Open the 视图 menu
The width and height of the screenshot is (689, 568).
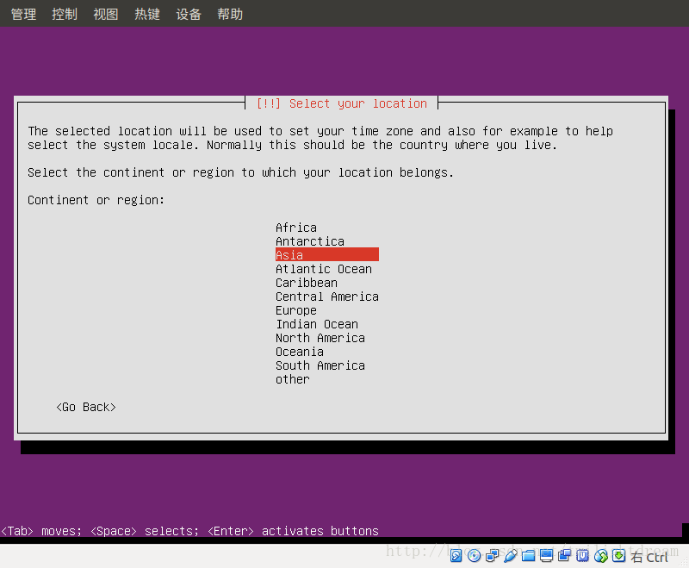tap(105, 13)
